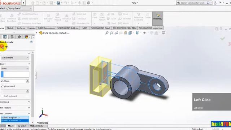Click the Save icon in the top toolbar
Viewport: 231px width, 130px height.
(x=51, y=3)
